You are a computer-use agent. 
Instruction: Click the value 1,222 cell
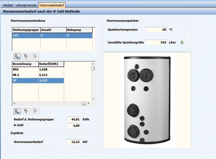click(x=51, y=80)
